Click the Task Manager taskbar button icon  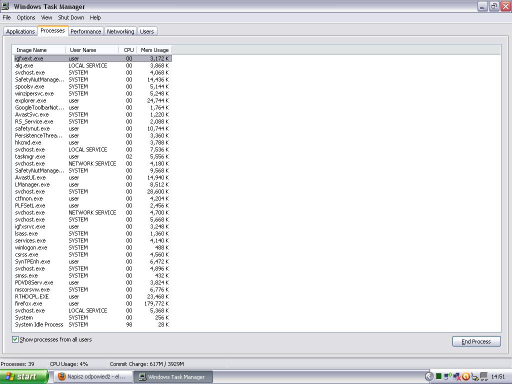[x=142, y=377]
